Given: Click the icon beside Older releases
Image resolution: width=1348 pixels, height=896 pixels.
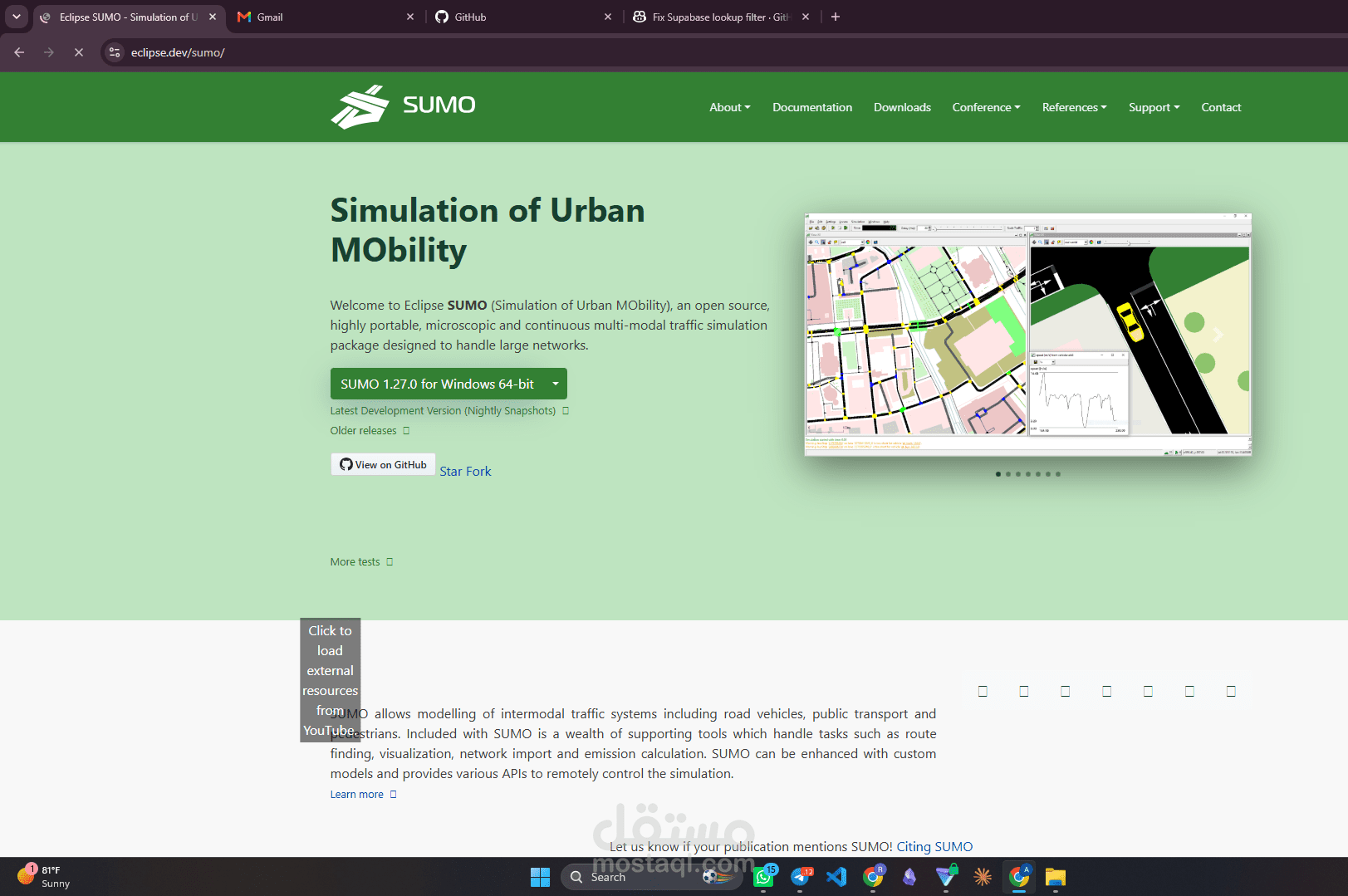Looking at the screenshot, I should pyautogui.click(x=406, y=431).
